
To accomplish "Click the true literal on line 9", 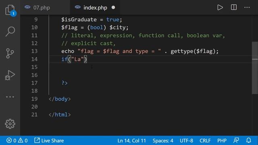I will tap(113, 20).
